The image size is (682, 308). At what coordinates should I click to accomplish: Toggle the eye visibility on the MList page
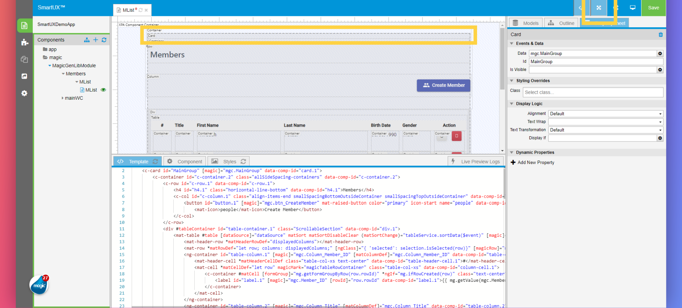pos(103,90)
